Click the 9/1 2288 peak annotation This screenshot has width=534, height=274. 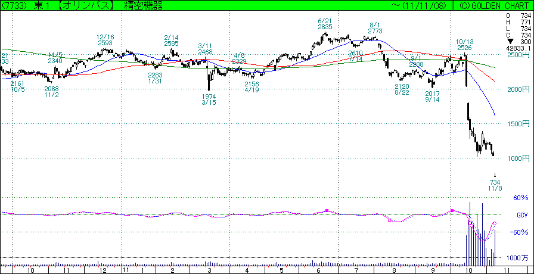(x=416, y=61)
